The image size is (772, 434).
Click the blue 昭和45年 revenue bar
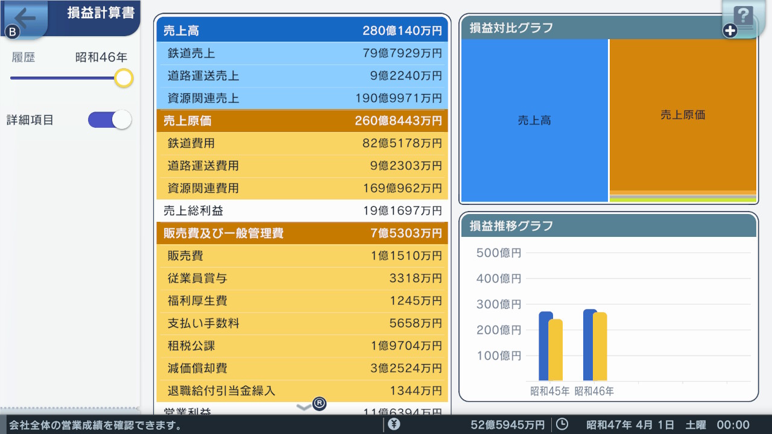tap(543, 346)
